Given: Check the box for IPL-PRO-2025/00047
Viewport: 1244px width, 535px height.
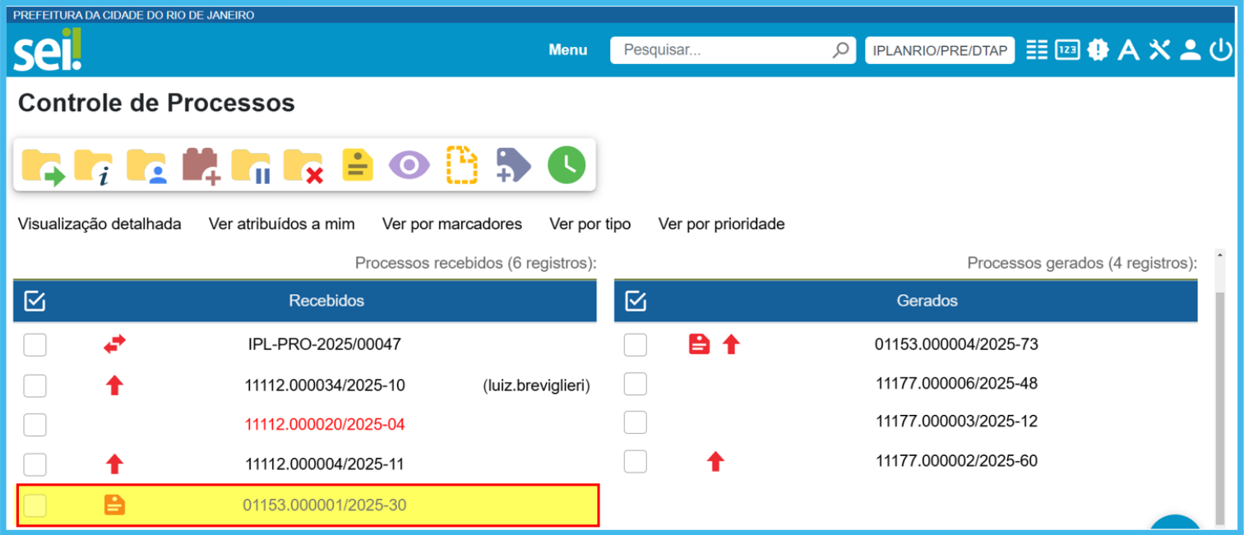Looking at the screenshot, I should pos(35,345).
